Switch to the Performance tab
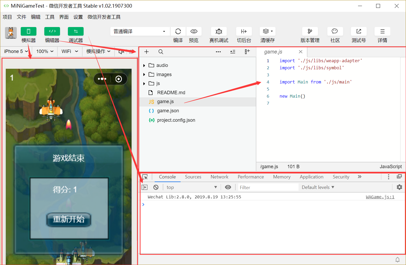Viewport: 406px width, 265px height. click(x=251, y=177)
